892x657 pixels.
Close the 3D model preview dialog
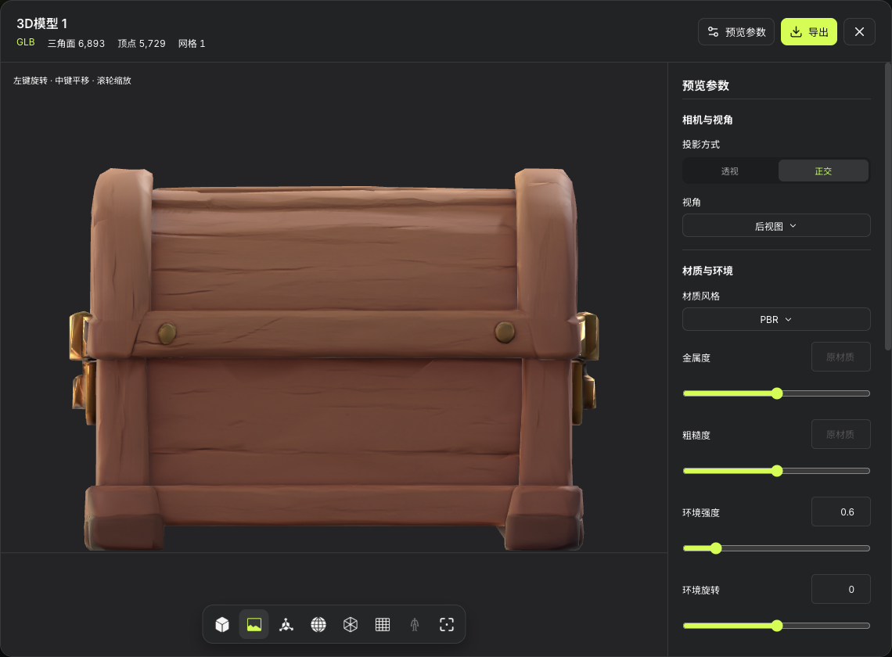pyautogui.click(x=860, y=32)
